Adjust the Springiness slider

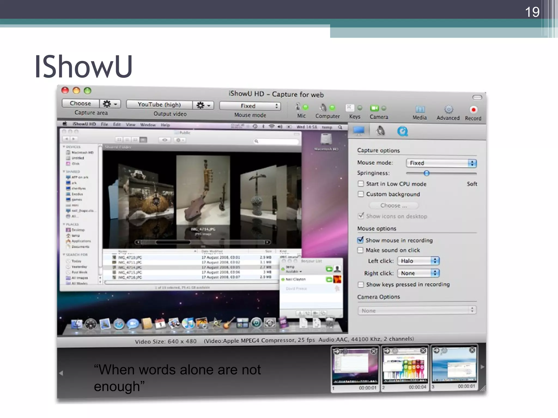click(427, 173)
